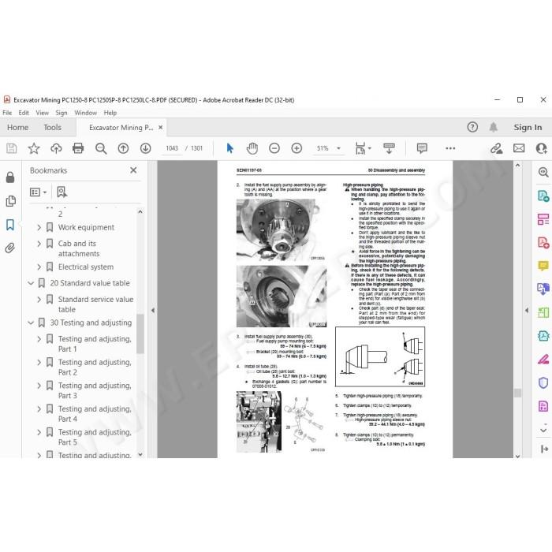Show more tools with the ellipsis
Screen dimensions: 552x552
coord(450,148)
